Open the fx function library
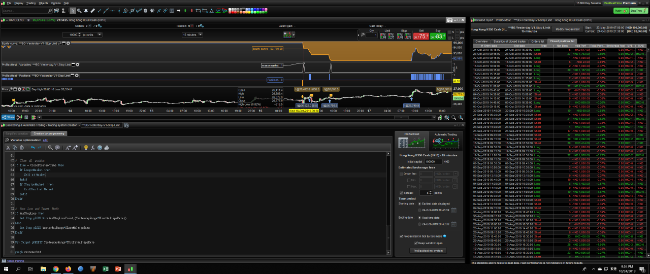This screenshot has height=274, width=650. point(92,148)
